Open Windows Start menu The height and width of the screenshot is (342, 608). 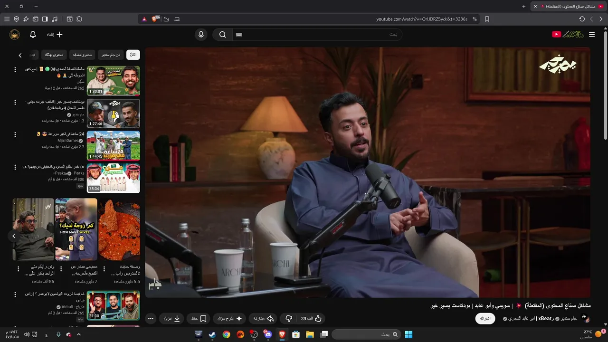pyautogui.click(x=408, y=334)
